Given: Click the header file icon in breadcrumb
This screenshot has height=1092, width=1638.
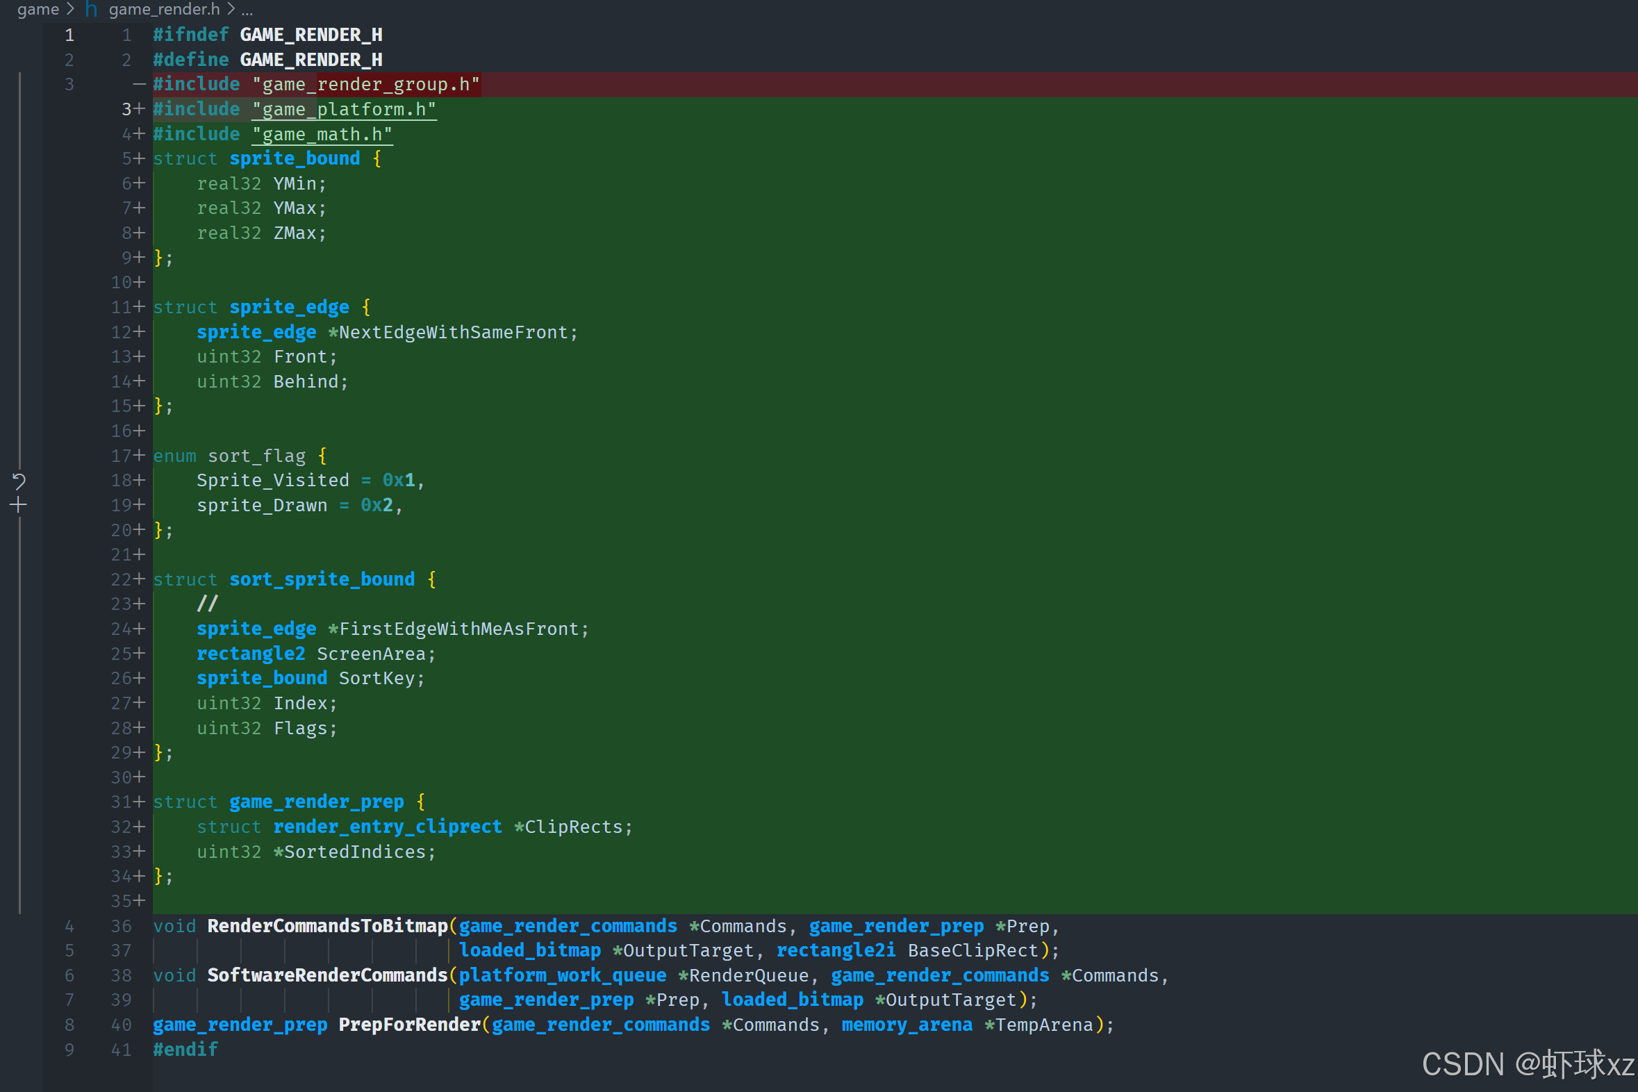Looking at the screenshot, I should [x=91, y=10].
